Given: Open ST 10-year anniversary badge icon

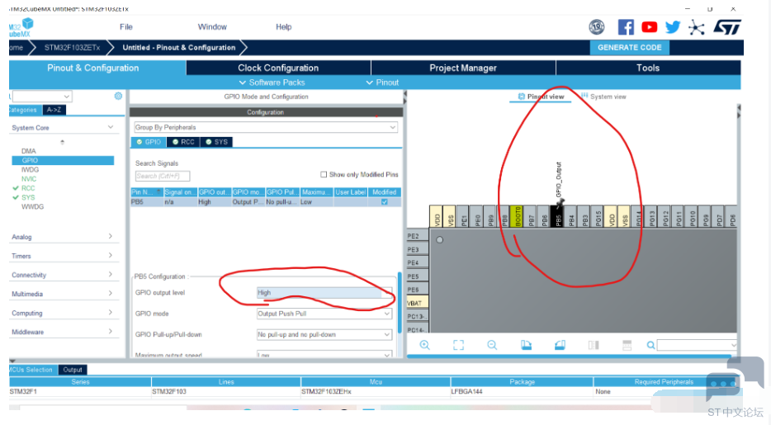Looking at the screenshot, I should click(x=597, y=27).
